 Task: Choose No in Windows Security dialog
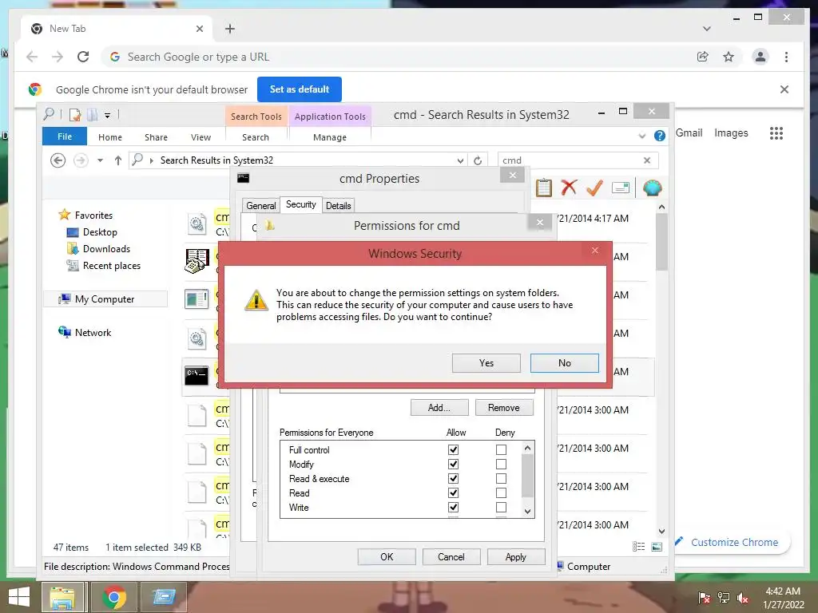pos(565,363)
